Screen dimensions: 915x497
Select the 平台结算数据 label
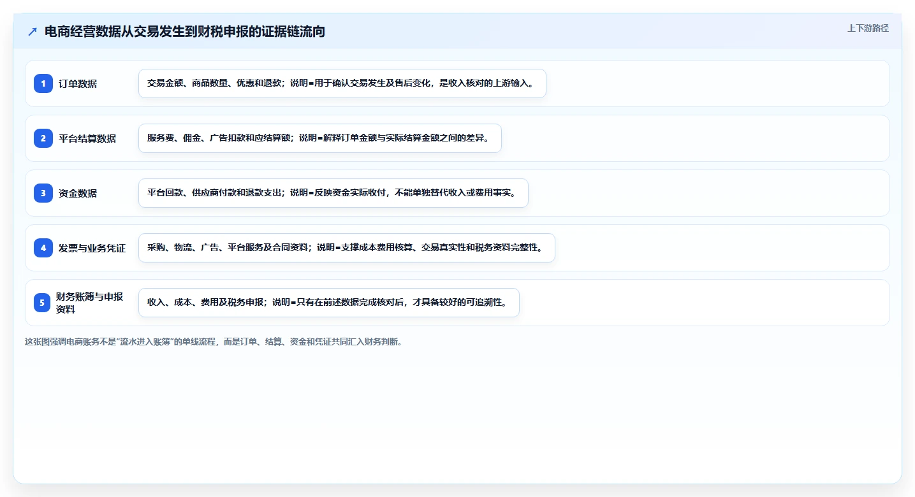[x=87, y=138]
